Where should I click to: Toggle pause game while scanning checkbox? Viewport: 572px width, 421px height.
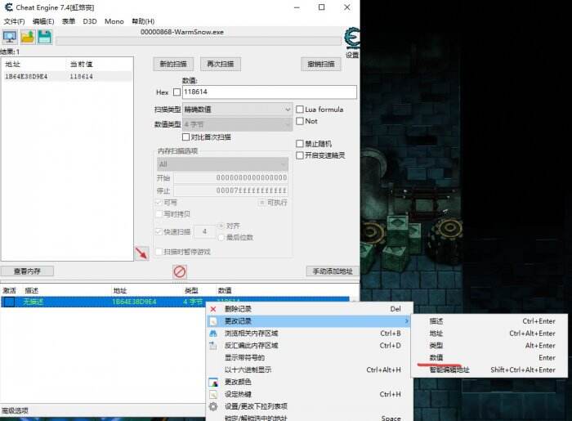click(159, 252)
